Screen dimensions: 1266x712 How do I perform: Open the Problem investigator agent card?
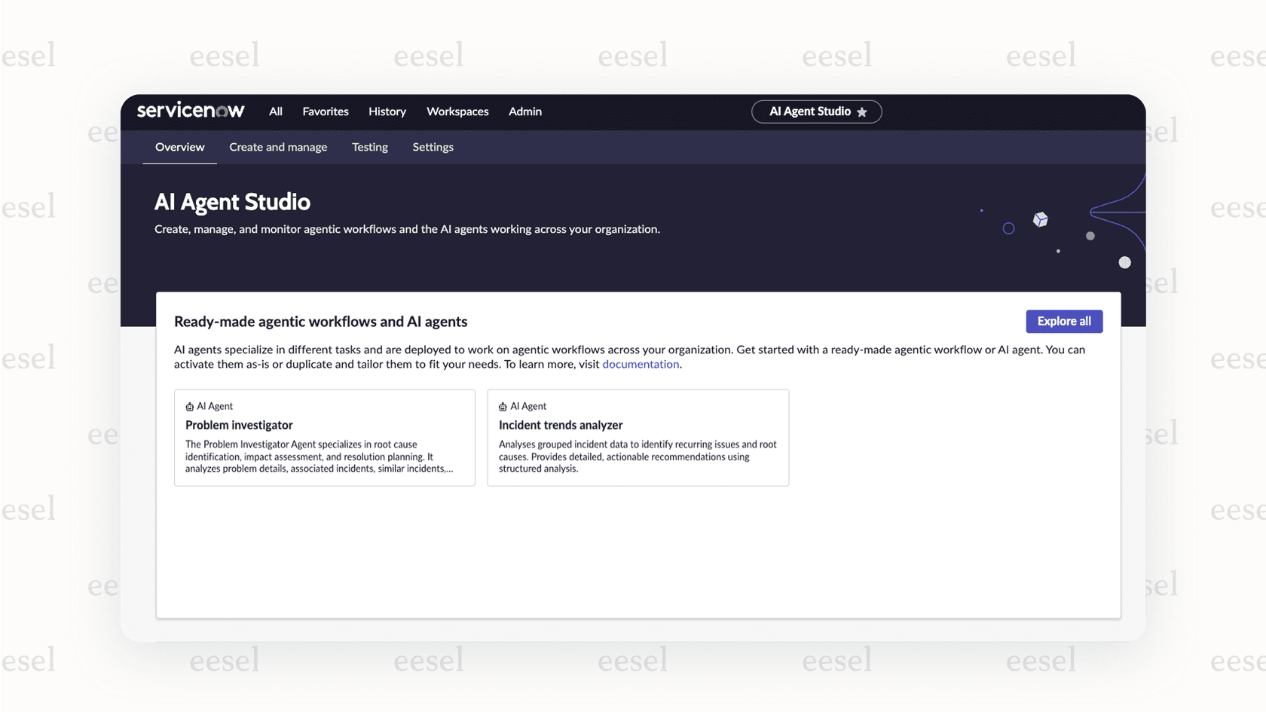click(324, 438)
